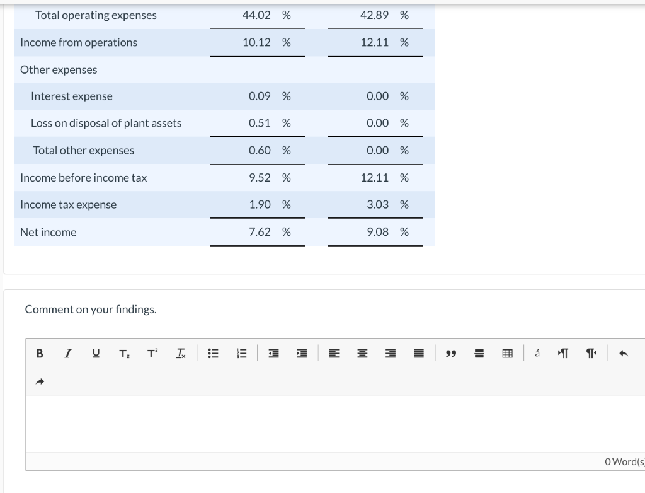Set left-to-right paragraph direction

pyautogui.click(x=562, y=353)
